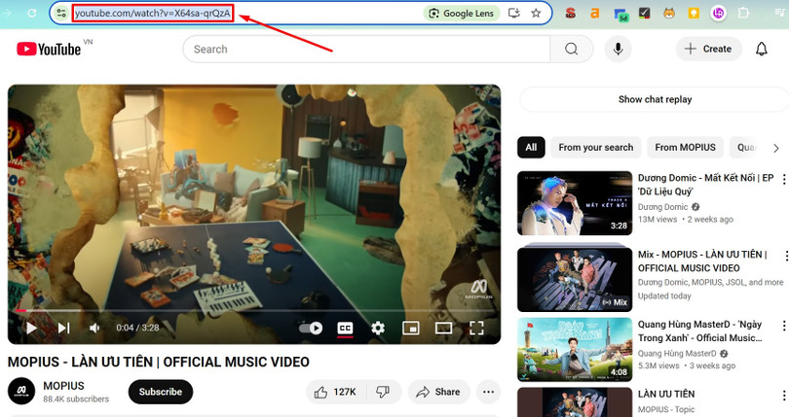This screenshot has height=417, width=789.
Task: Play the video
Action: click(x=31, y=329)
